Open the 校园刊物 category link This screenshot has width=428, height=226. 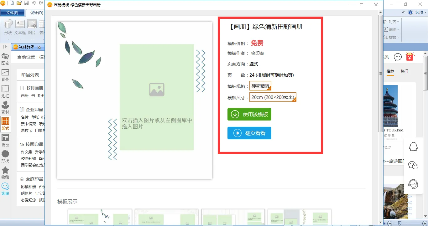coord(29,159)
